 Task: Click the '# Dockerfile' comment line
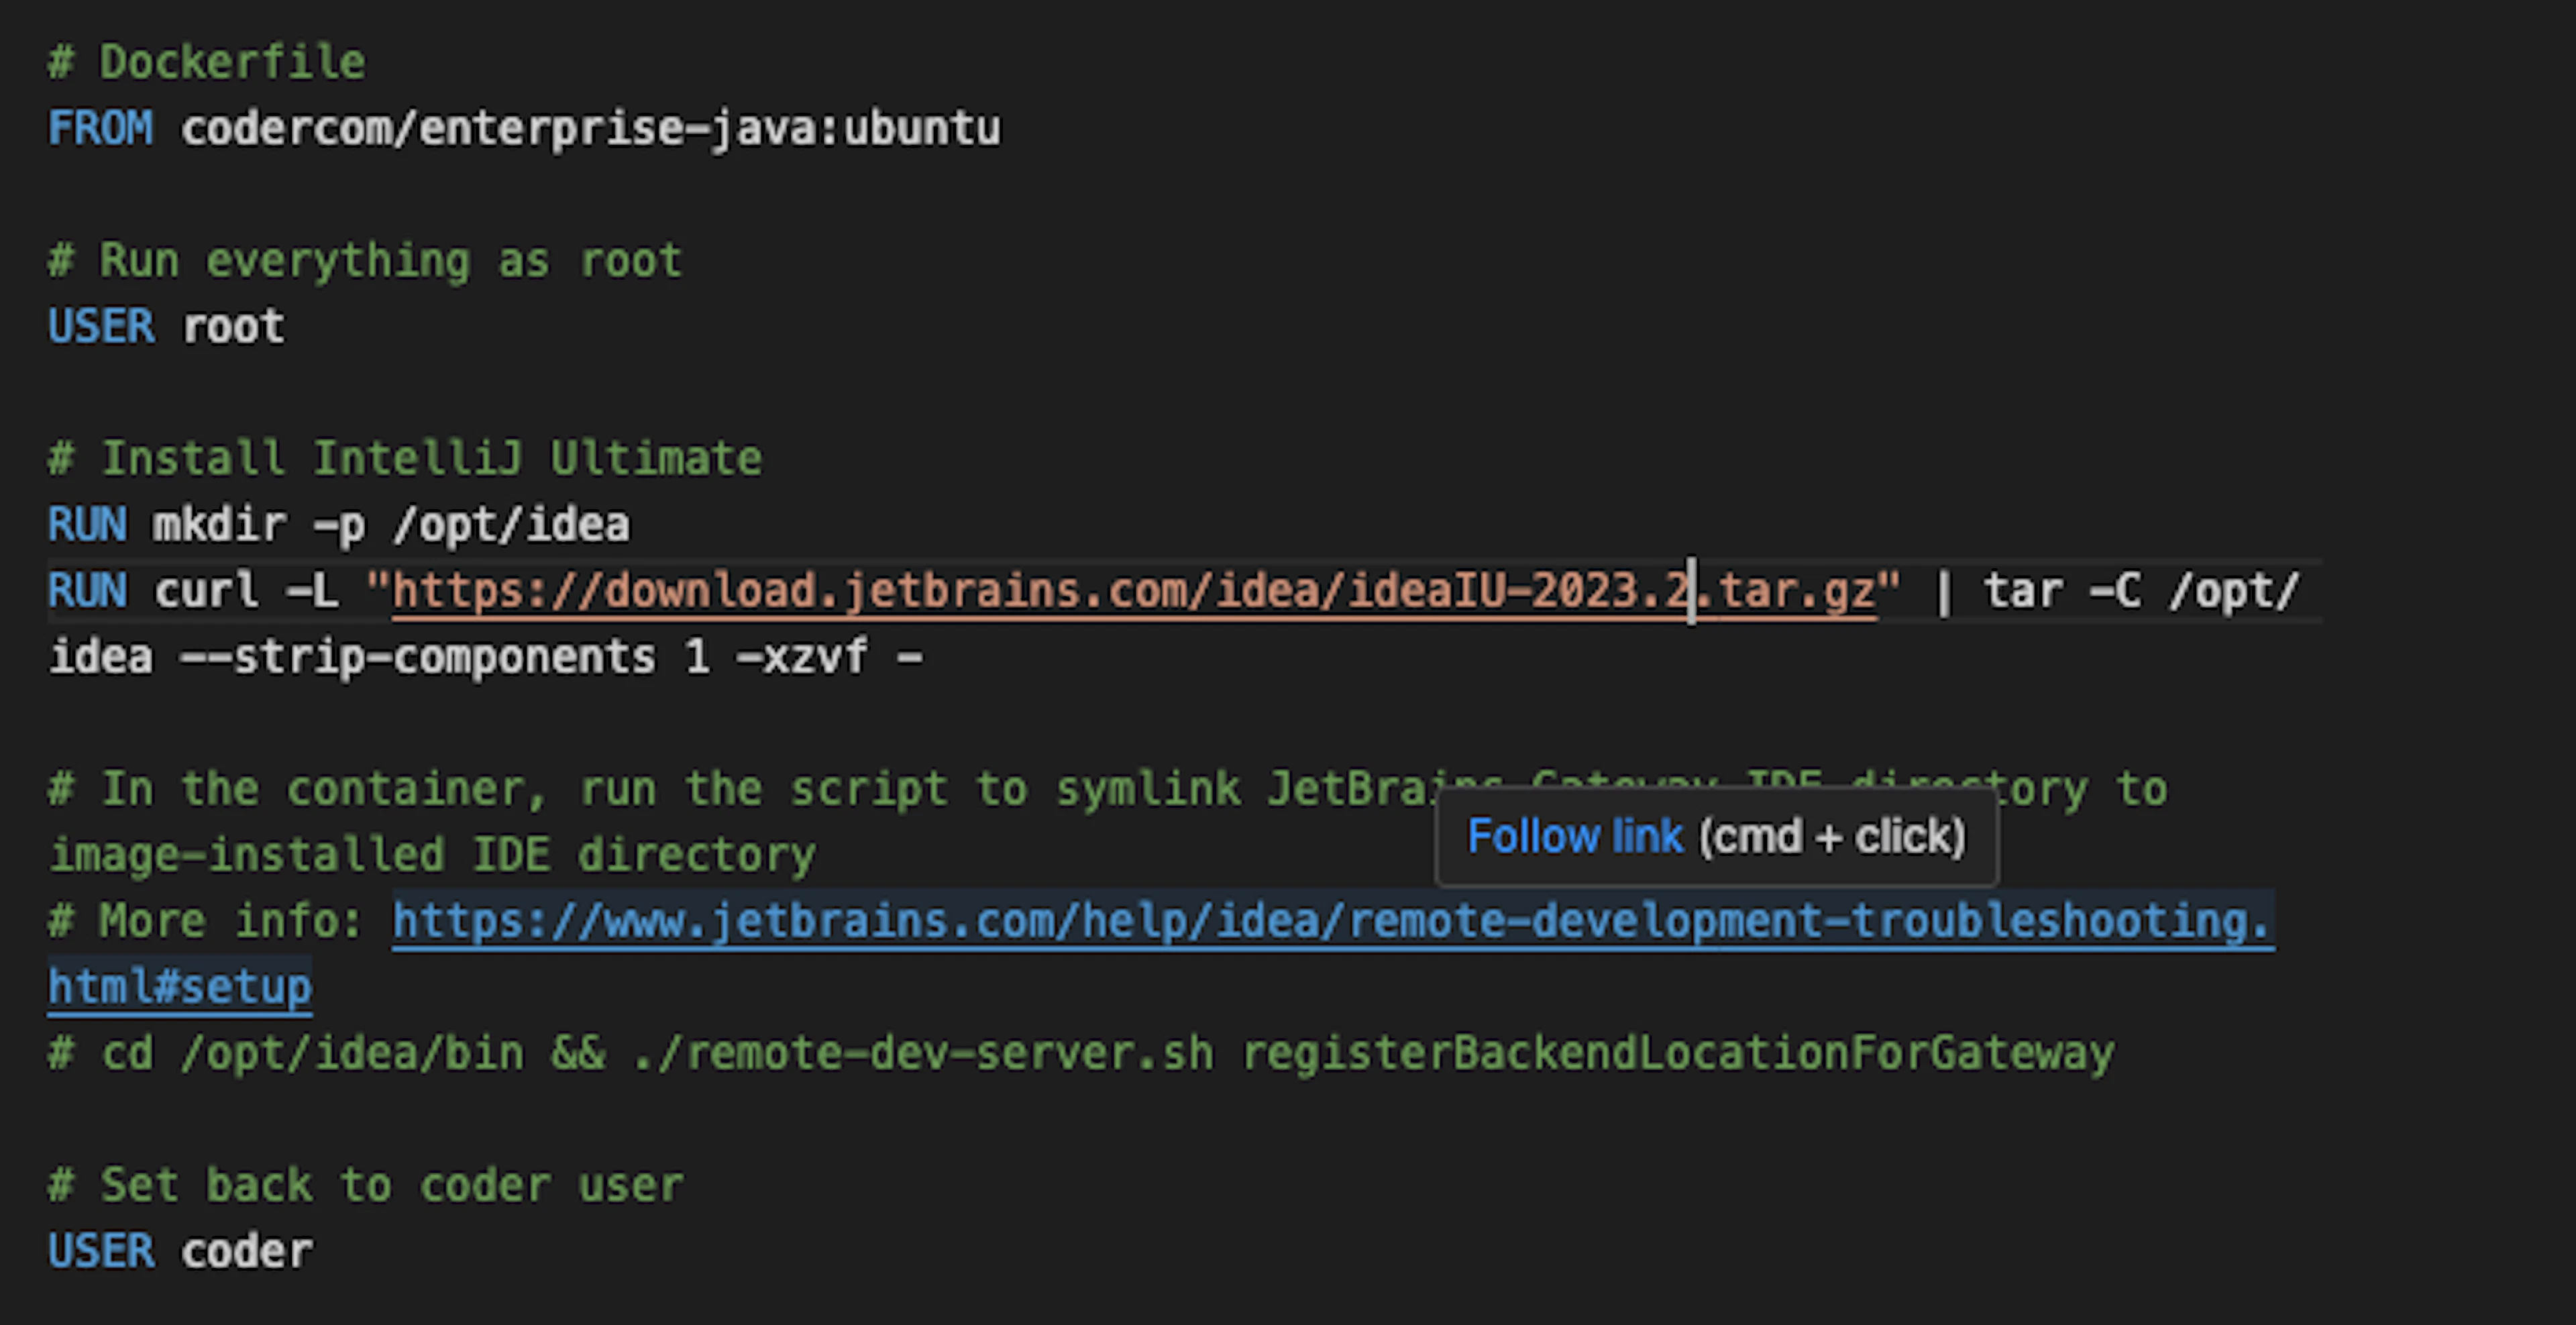207,62
